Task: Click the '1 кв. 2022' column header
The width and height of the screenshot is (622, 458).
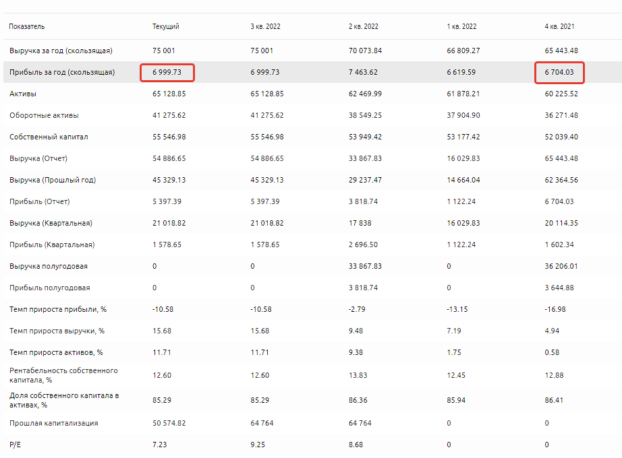Action: click(x=461, y=26)
